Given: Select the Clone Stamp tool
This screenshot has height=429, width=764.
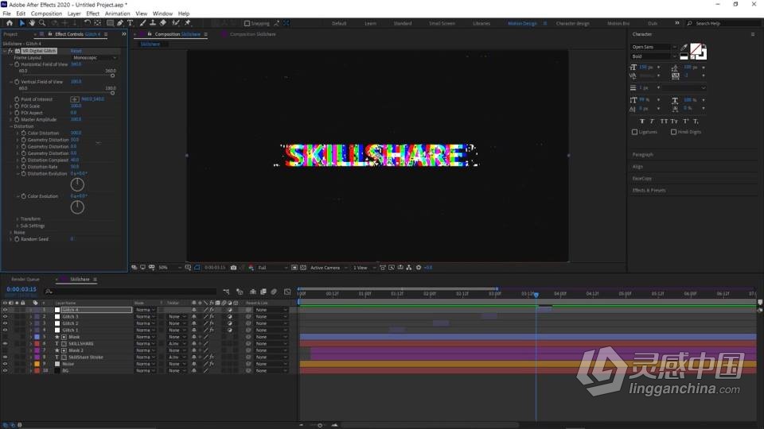Looking at the screenshot, I should point(153,23).
